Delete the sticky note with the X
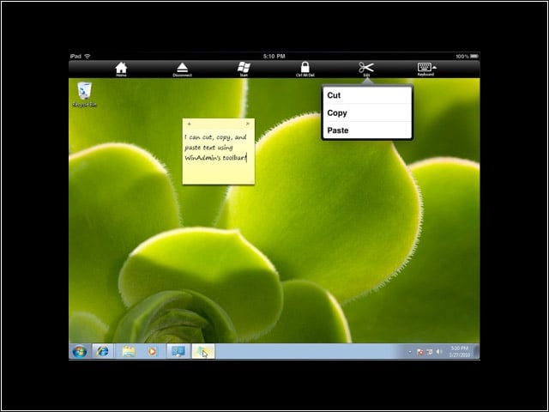549x412 pixels. click(x=248, y=124)
